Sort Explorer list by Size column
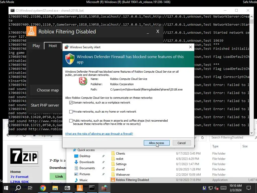 [x=245, y=146]
